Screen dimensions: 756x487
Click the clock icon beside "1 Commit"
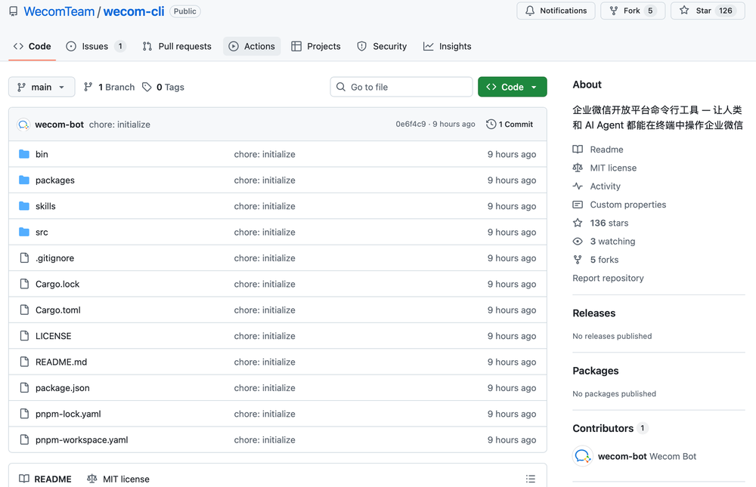(x=492, y=124)
